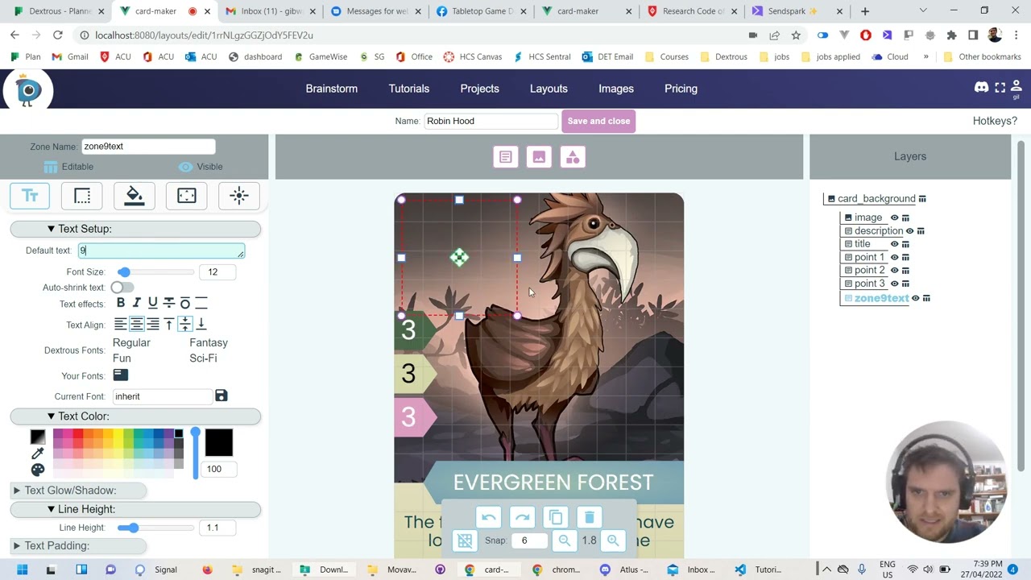The height and width of the screenshot is (580, 1031).
Task: Apply bold text effect
Action: click(121, 303)
